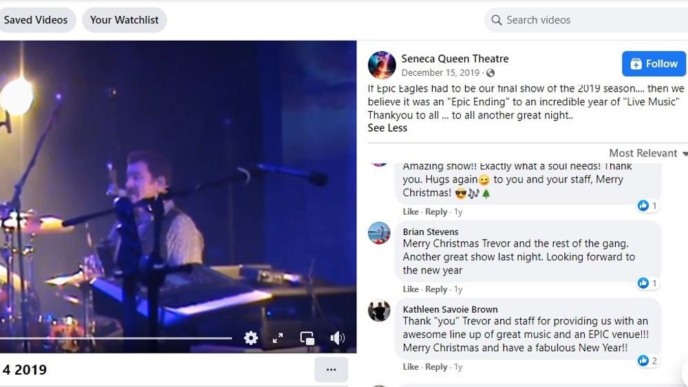Viewport: 688px width, 387px height.
Task: Expand video to fullscreen
Action: click(278, 338)
